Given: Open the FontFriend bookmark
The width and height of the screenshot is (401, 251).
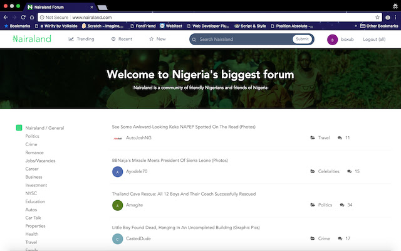Looking at the screenshot, I should (x=143, y=26).
